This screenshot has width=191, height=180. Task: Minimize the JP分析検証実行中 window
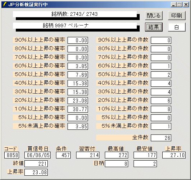[173, 5]
